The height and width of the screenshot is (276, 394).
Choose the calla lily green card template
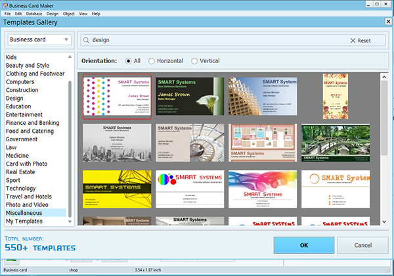click(x=190, y=95)
